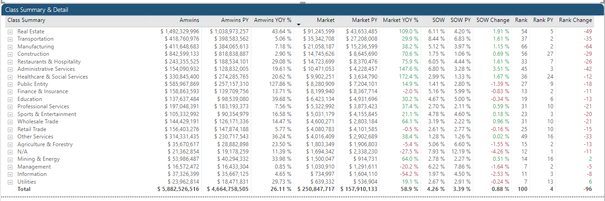Expand the Mining & Energy row
The height and width of the screenshot is (201, 605).
(x=10, y=159)
